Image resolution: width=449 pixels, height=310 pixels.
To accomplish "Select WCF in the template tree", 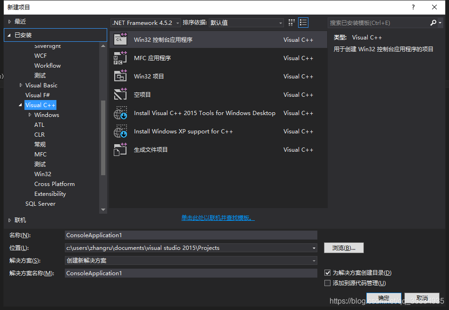I will click(40, 56).
